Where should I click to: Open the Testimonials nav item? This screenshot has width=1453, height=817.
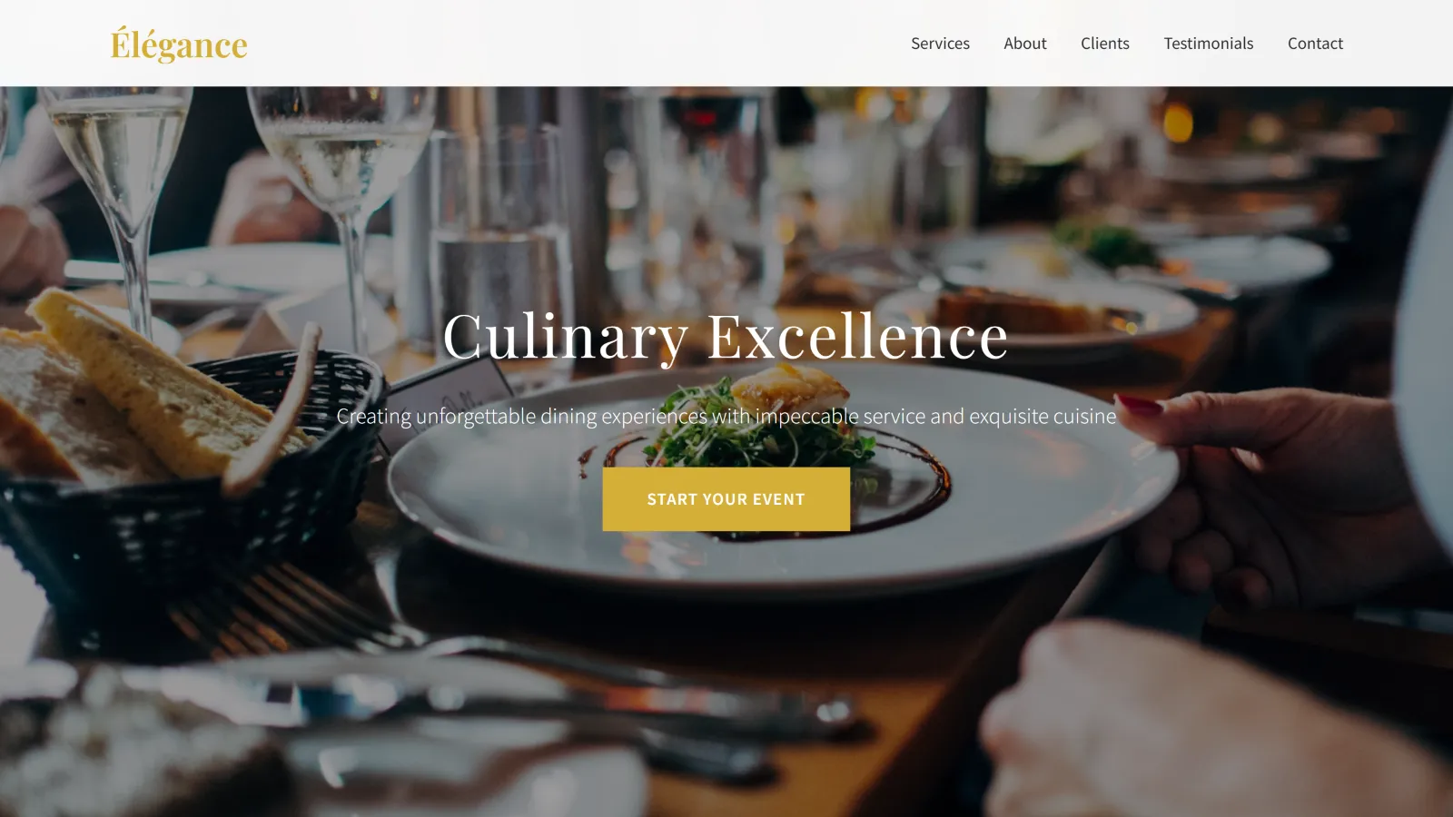coord(1209,44)
